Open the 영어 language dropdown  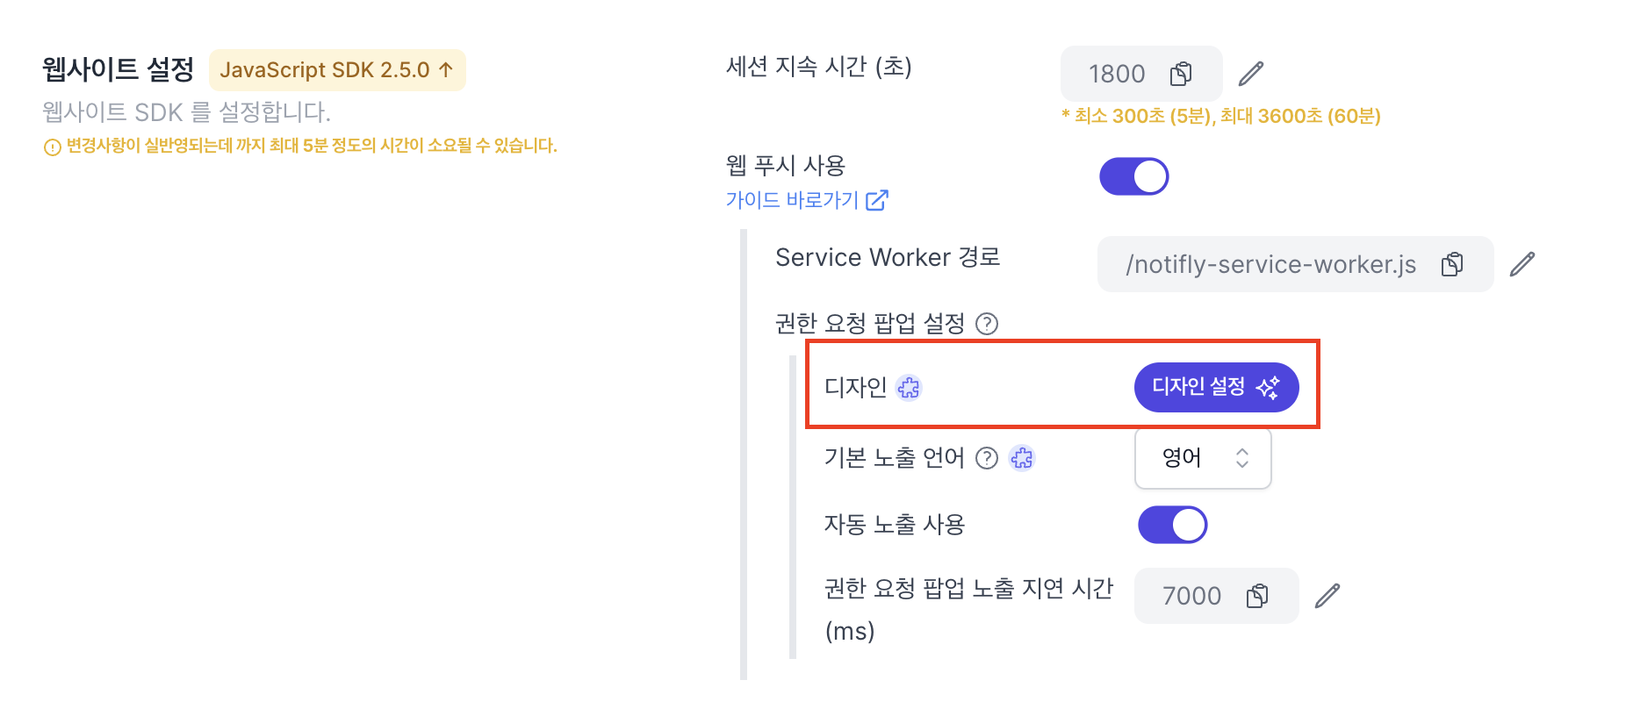(1203, 458)
